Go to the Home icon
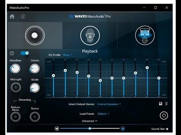Image resolution: width=181 pixels, height=135 pixels. [x=12, y=16]
